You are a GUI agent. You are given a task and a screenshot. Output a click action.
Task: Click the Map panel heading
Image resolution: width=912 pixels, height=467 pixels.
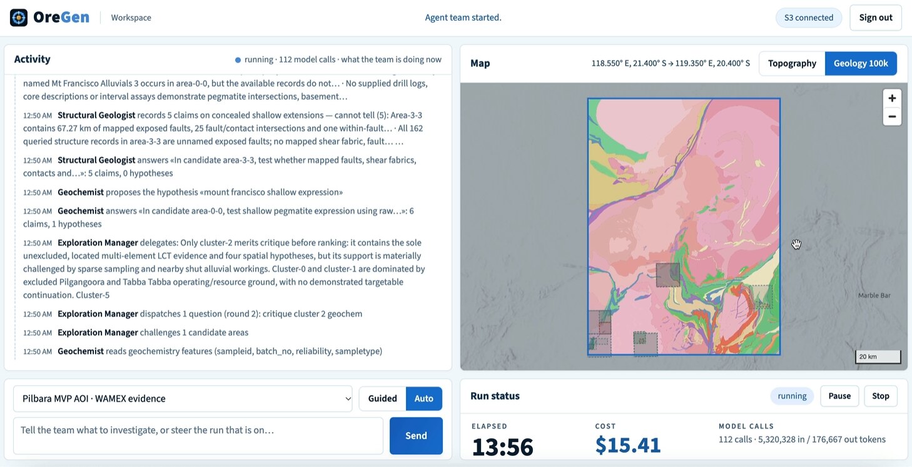(x=480, y=64)
